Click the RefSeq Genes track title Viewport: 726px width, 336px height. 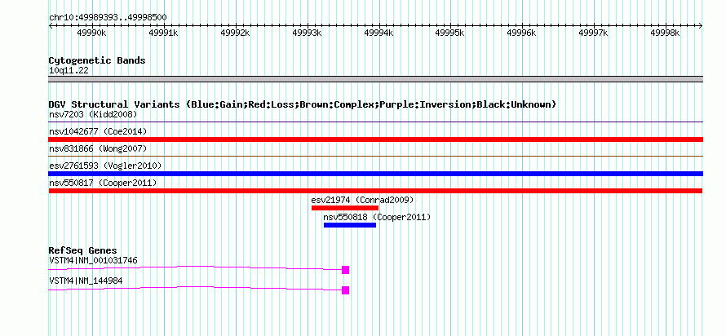(x=83, y=251)
